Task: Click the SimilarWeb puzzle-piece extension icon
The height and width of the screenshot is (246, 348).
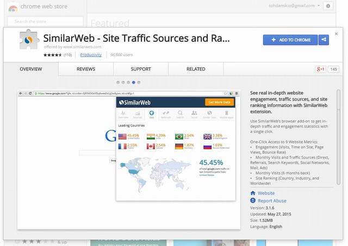Action: click(29, 40)
